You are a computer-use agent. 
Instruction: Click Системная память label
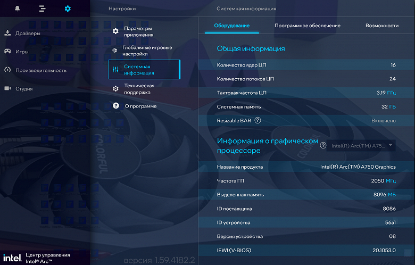pos(239,106)
